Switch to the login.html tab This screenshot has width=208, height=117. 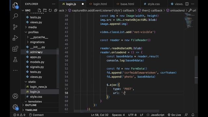tap(100, 4)
